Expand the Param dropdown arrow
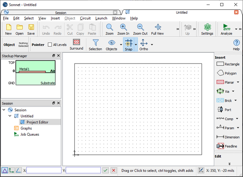 tap(238, 128)
